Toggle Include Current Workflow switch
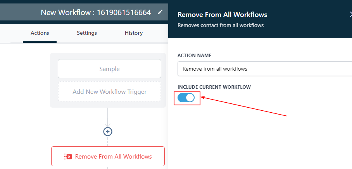352x169 pixels. (x=186, y=98)
